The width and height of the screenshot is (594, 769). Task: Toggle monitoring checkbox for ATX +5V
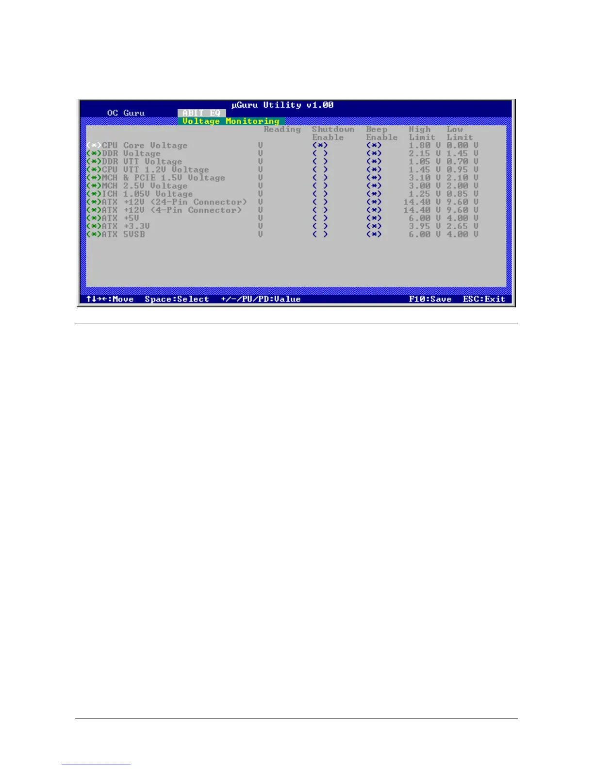pyautogui.click(x=94, y=218)
